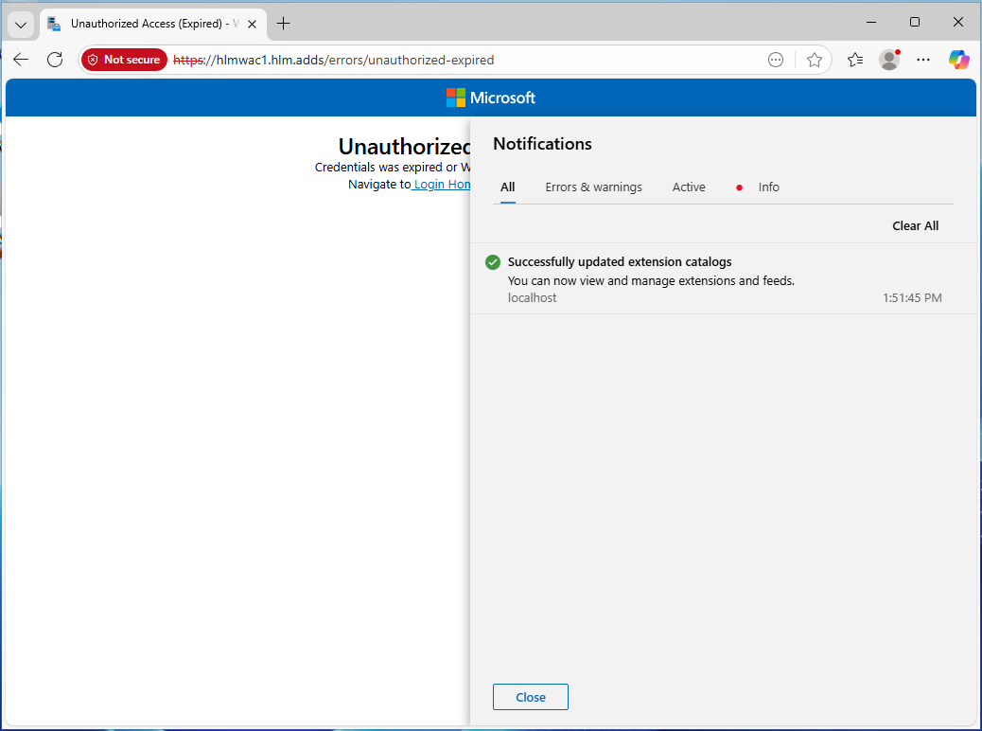Close the Unauthorized Access tab

(x=252, y=24)
